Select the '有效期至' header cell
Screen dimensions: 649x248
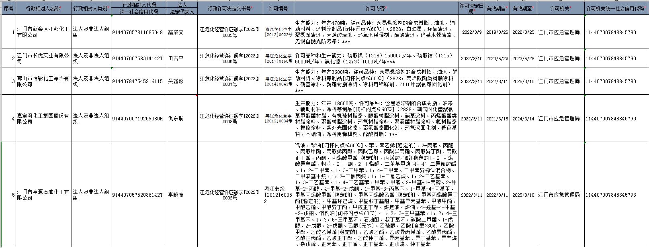click(x=523, y=8)
